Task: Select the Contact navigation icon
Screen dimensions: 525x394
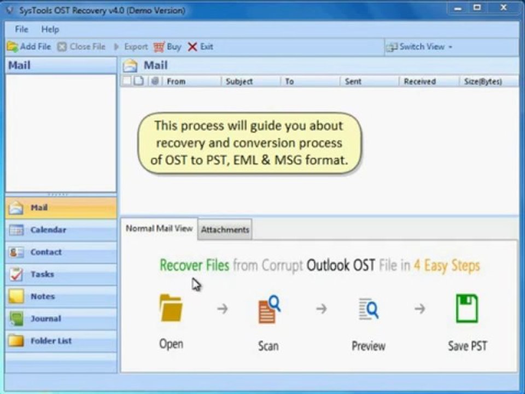Action: 16,252
